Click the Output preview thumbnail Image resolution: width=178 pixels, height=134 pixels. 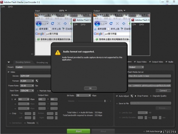122,34
